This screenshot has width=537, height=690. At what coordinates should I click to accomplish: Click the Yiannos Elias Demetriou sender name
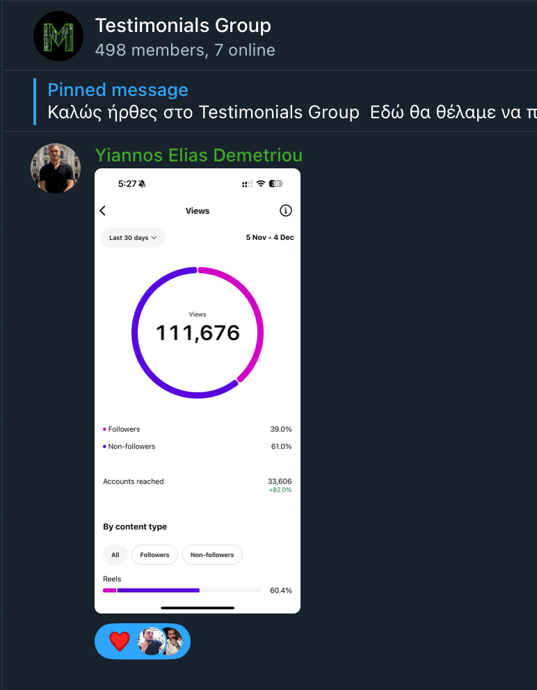pos(198,154)
